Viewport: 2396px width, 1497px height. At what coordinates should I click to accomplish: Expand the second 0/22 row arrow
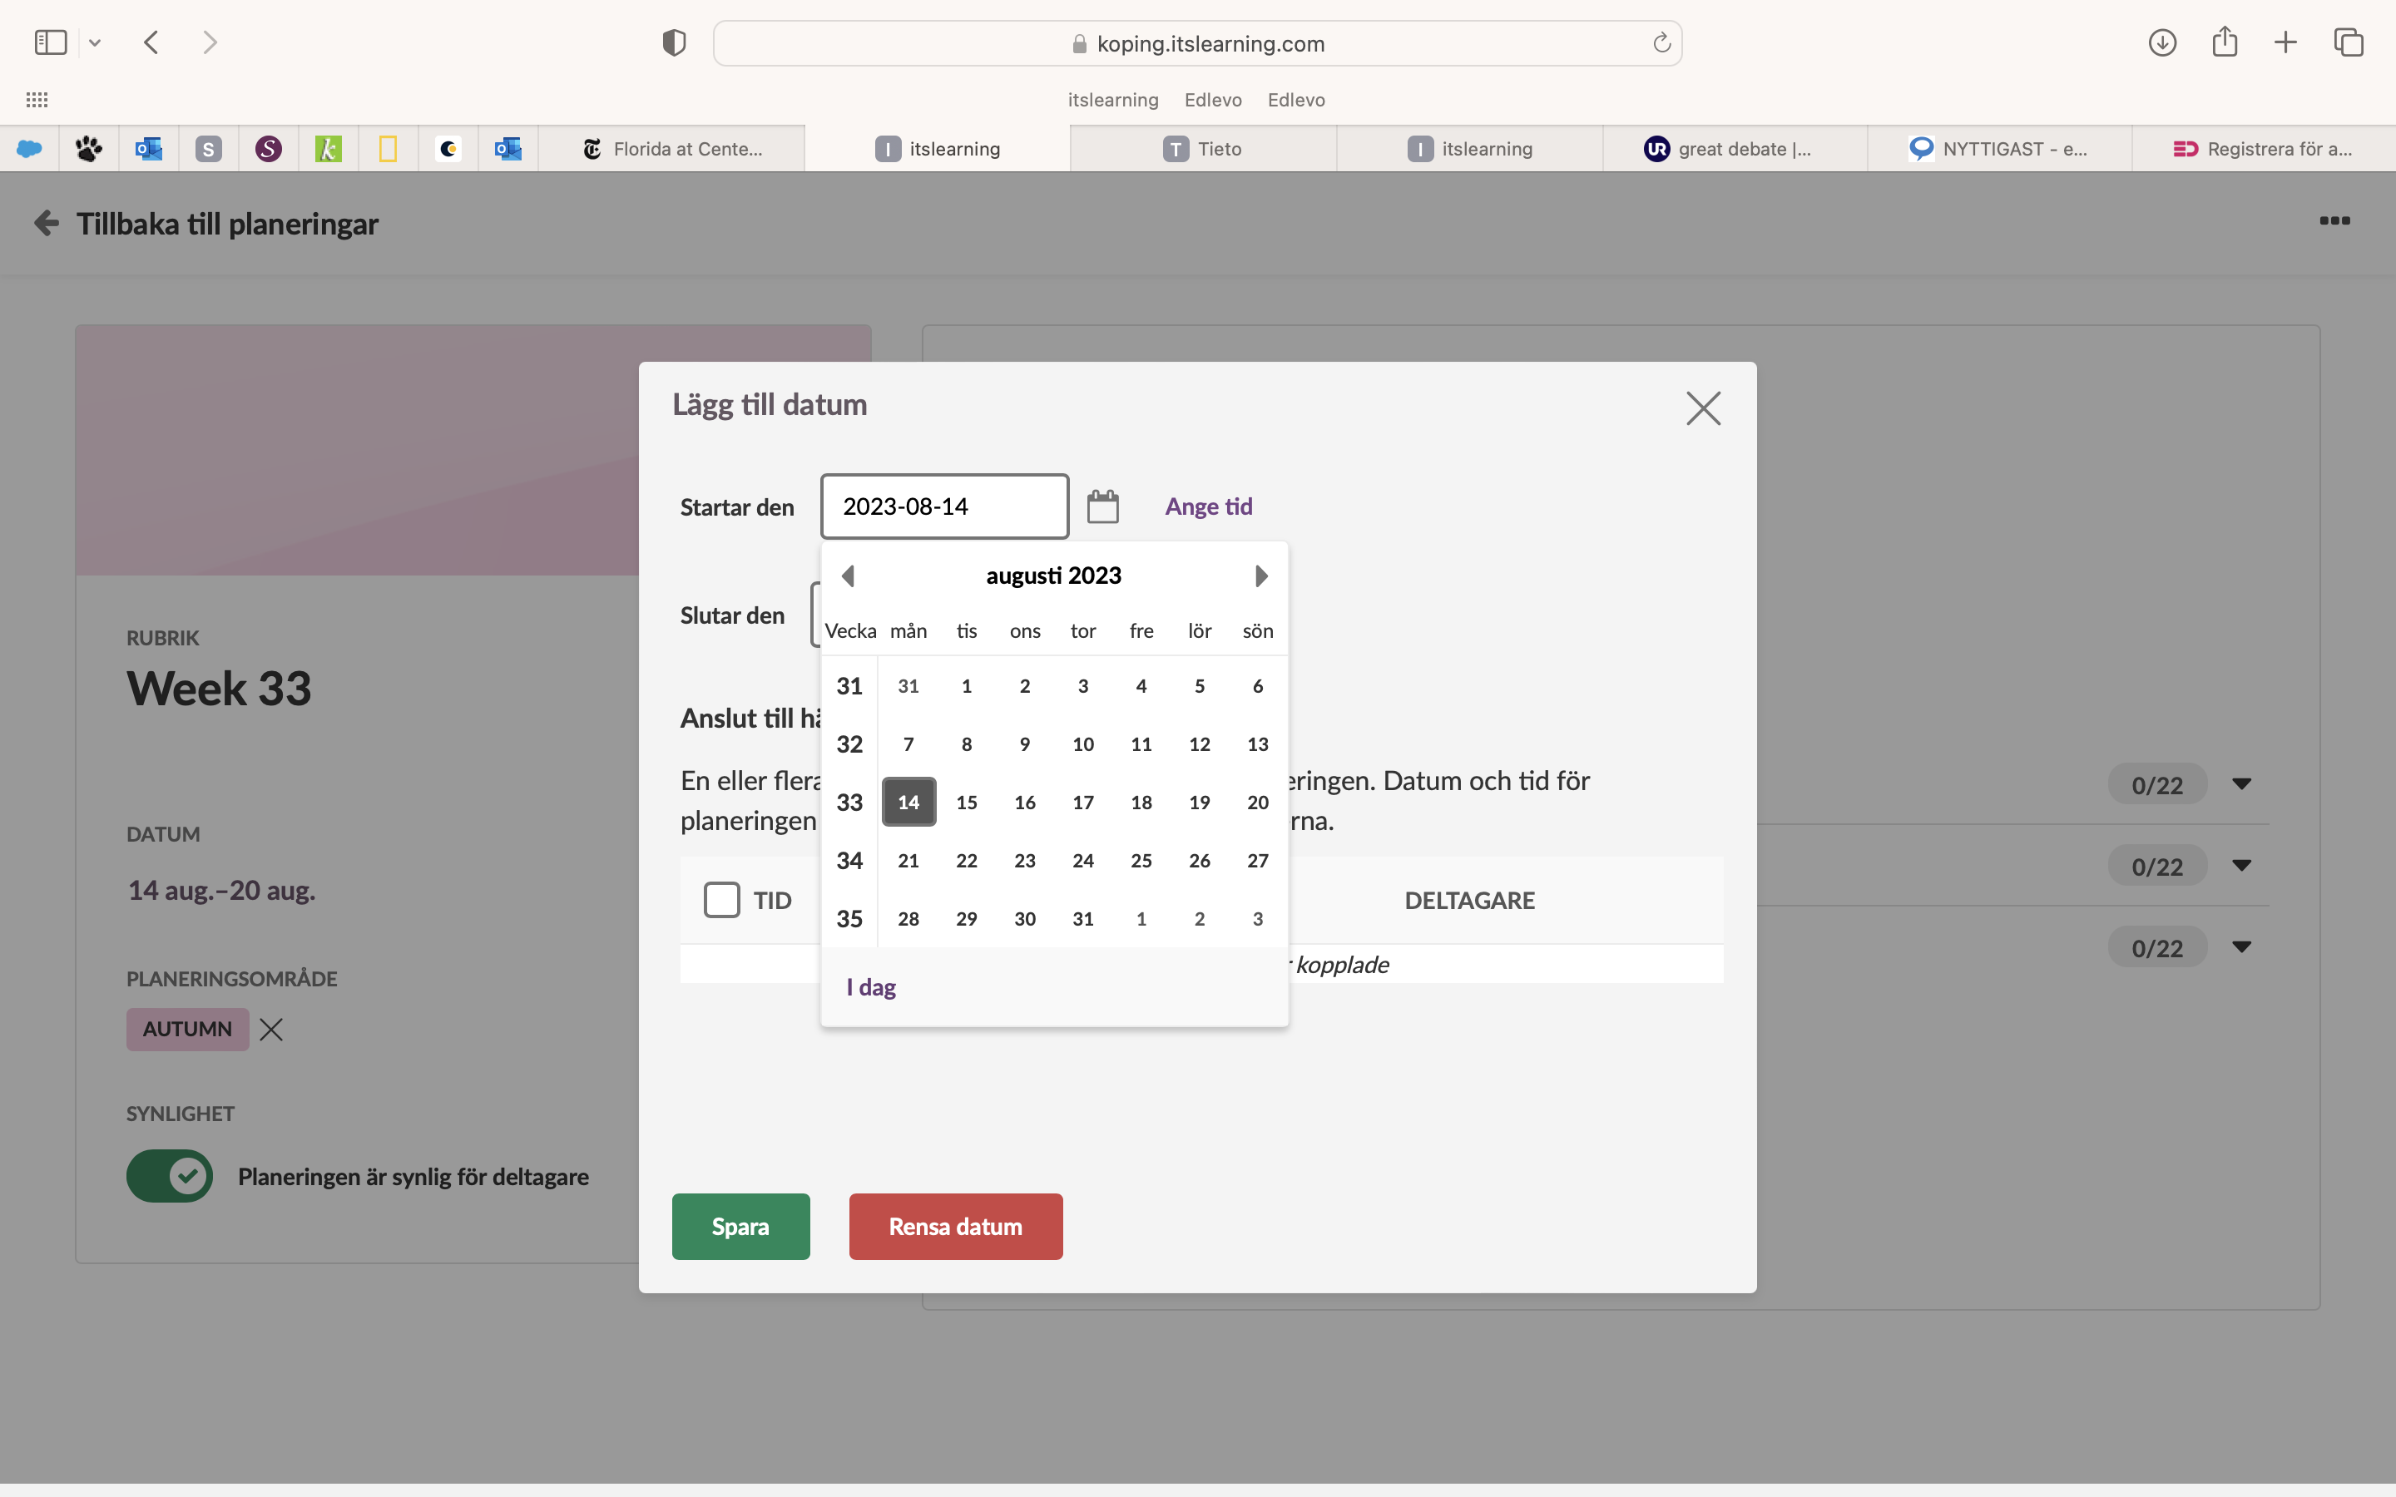tap(2241, 867)
